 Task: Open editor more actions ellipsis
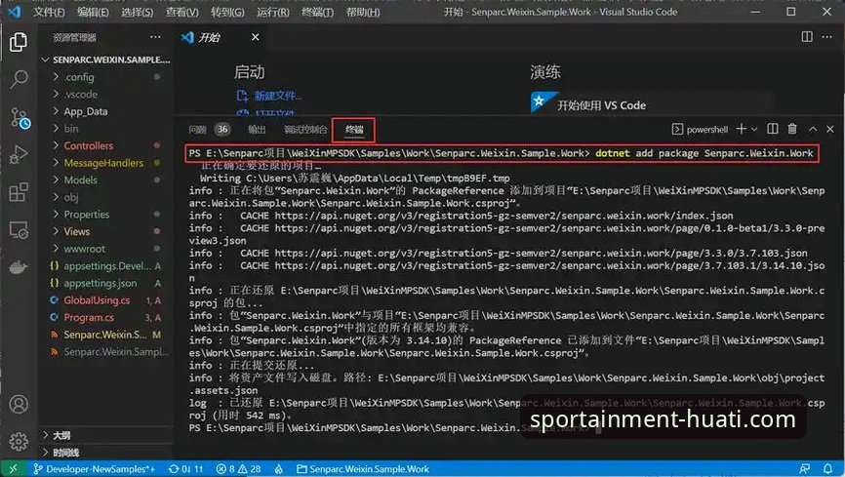coord(827,37)
